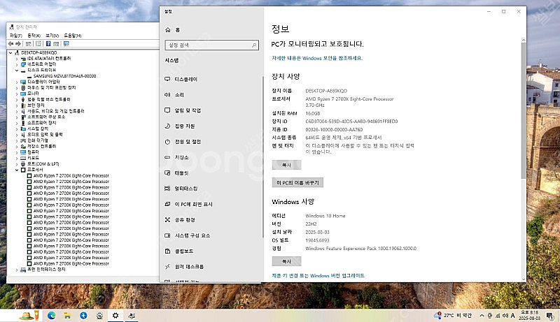Click Settings content vertical scrollbar
This screenshot has width=560, height=322.
tap(524, 110)
